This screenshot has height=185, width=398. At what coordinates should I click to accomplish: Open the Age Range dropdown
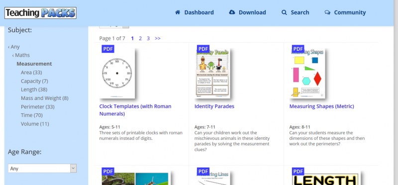(42, 168)
